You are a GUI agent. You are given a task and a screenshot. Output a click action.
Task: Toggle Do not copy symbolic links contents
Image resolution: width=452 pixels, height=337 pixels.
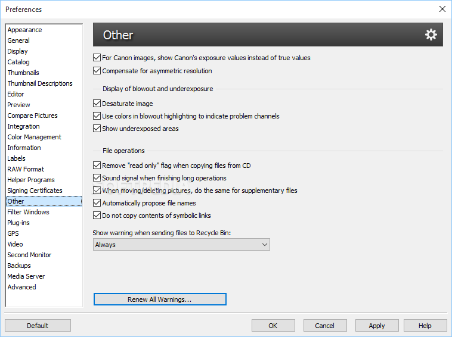97,216
